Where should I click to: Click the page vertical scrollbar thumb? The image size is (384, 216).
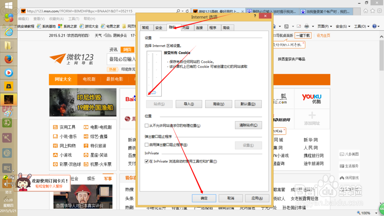coord(381,55)
